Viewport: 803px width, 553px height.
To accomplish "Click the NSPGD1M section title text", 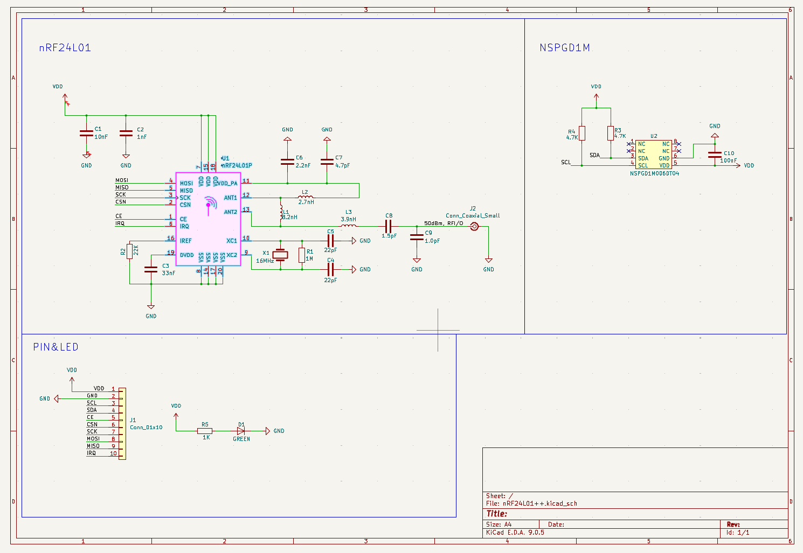I will [564, 48].
